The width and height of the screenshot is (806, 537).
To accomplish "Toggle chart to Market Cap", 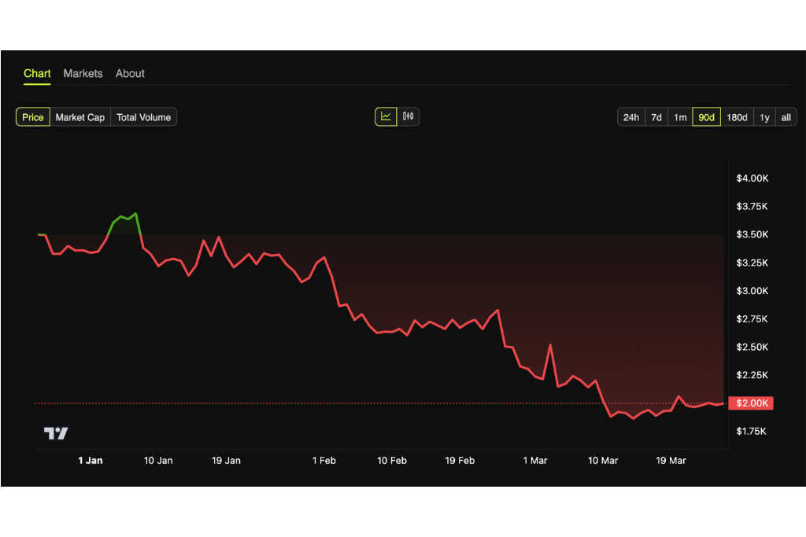I will 80,117.
